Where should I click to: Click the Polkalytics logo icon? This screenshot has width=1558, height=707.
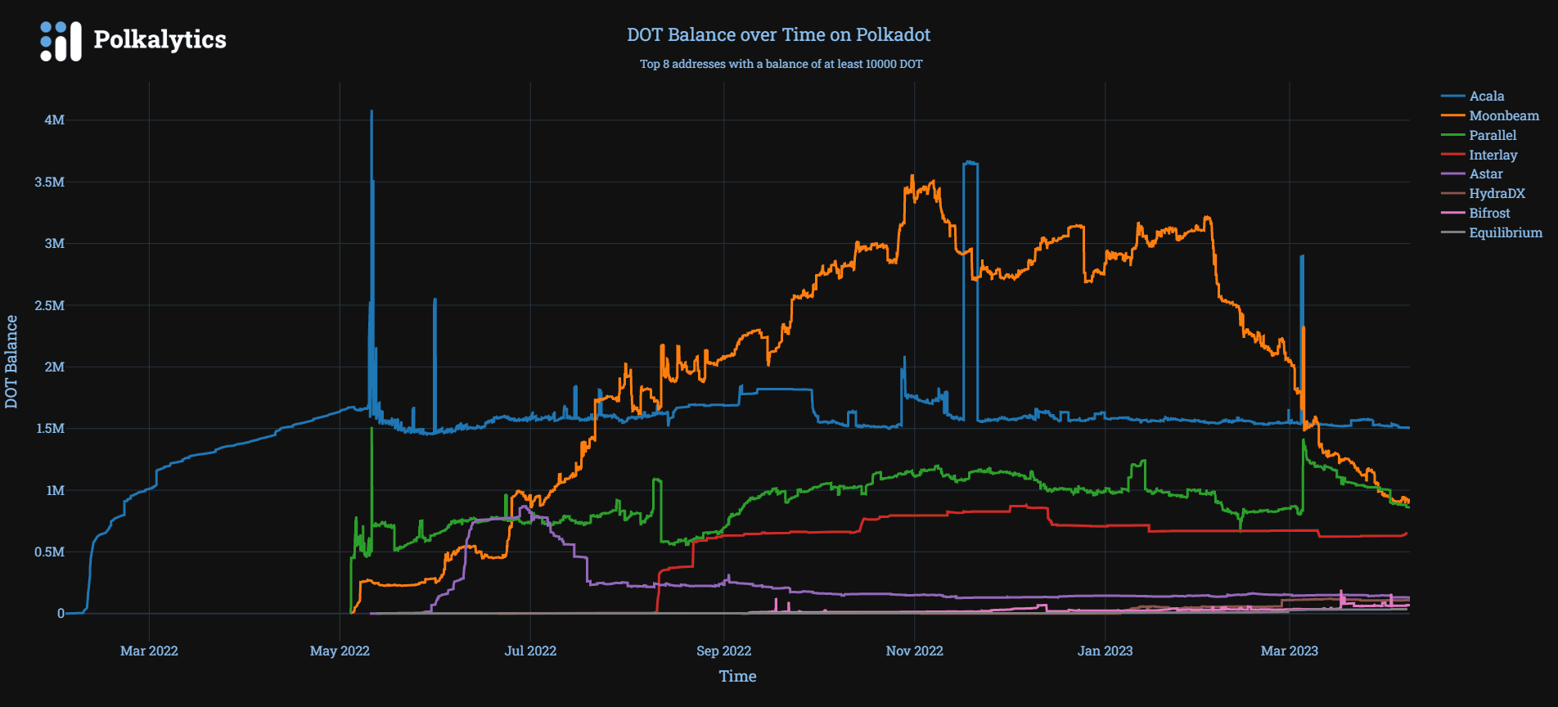[x=61, y=41]
